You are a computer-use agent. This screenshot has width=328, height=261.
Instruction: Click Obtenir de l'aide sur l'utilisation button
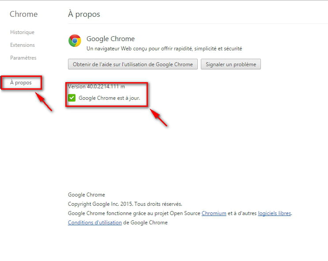click(x=133, y=64)
